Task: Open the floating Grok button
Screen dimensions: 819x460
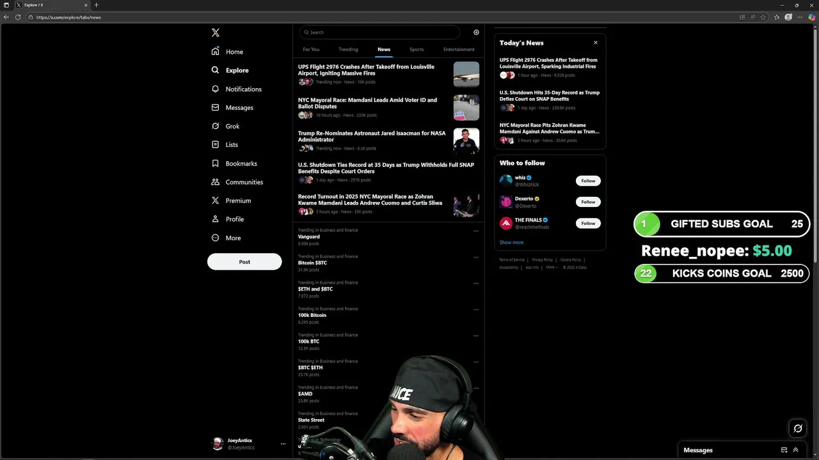Action: (798, 429)
